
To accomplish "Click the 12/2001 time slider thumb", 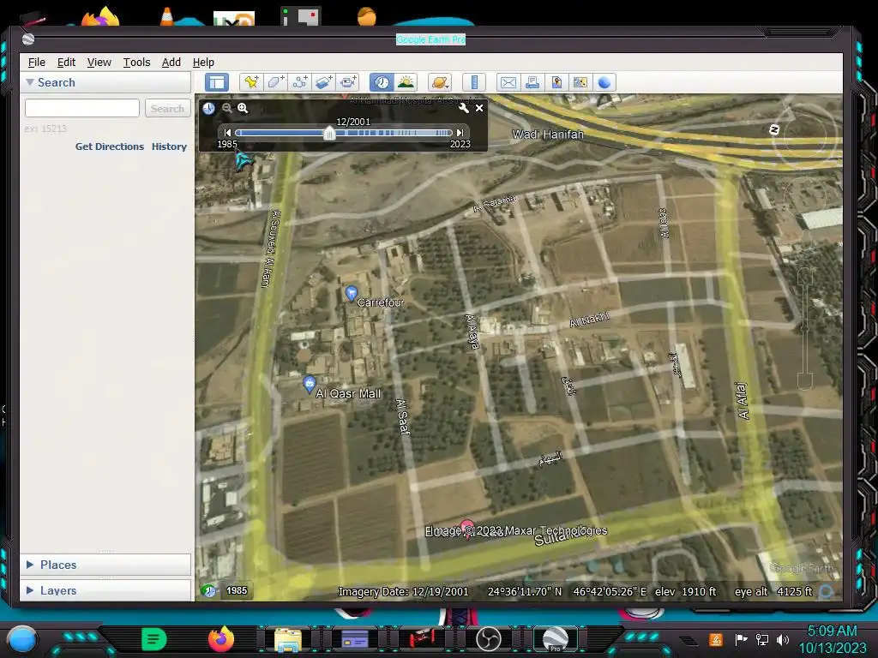I will [x=329, y=133].
